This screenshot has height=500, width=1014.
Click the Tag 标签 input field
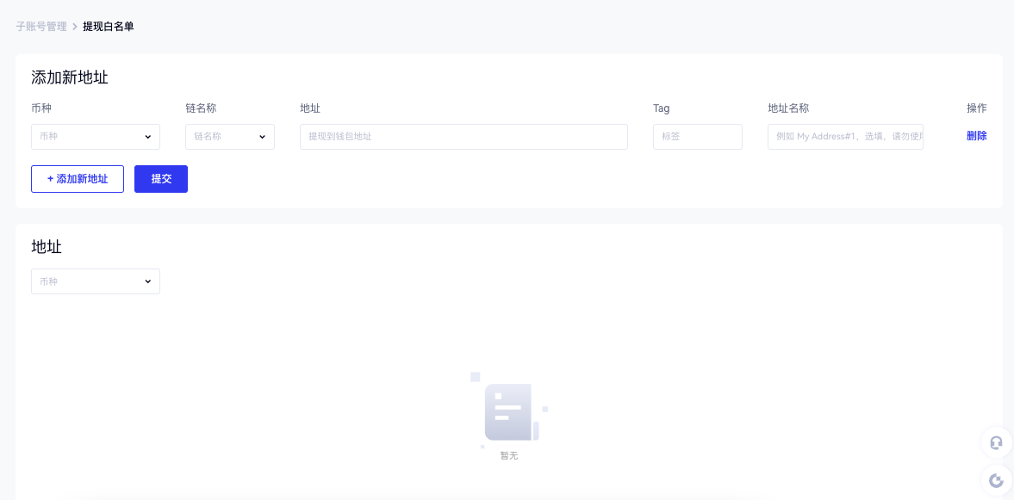[697, 137]
